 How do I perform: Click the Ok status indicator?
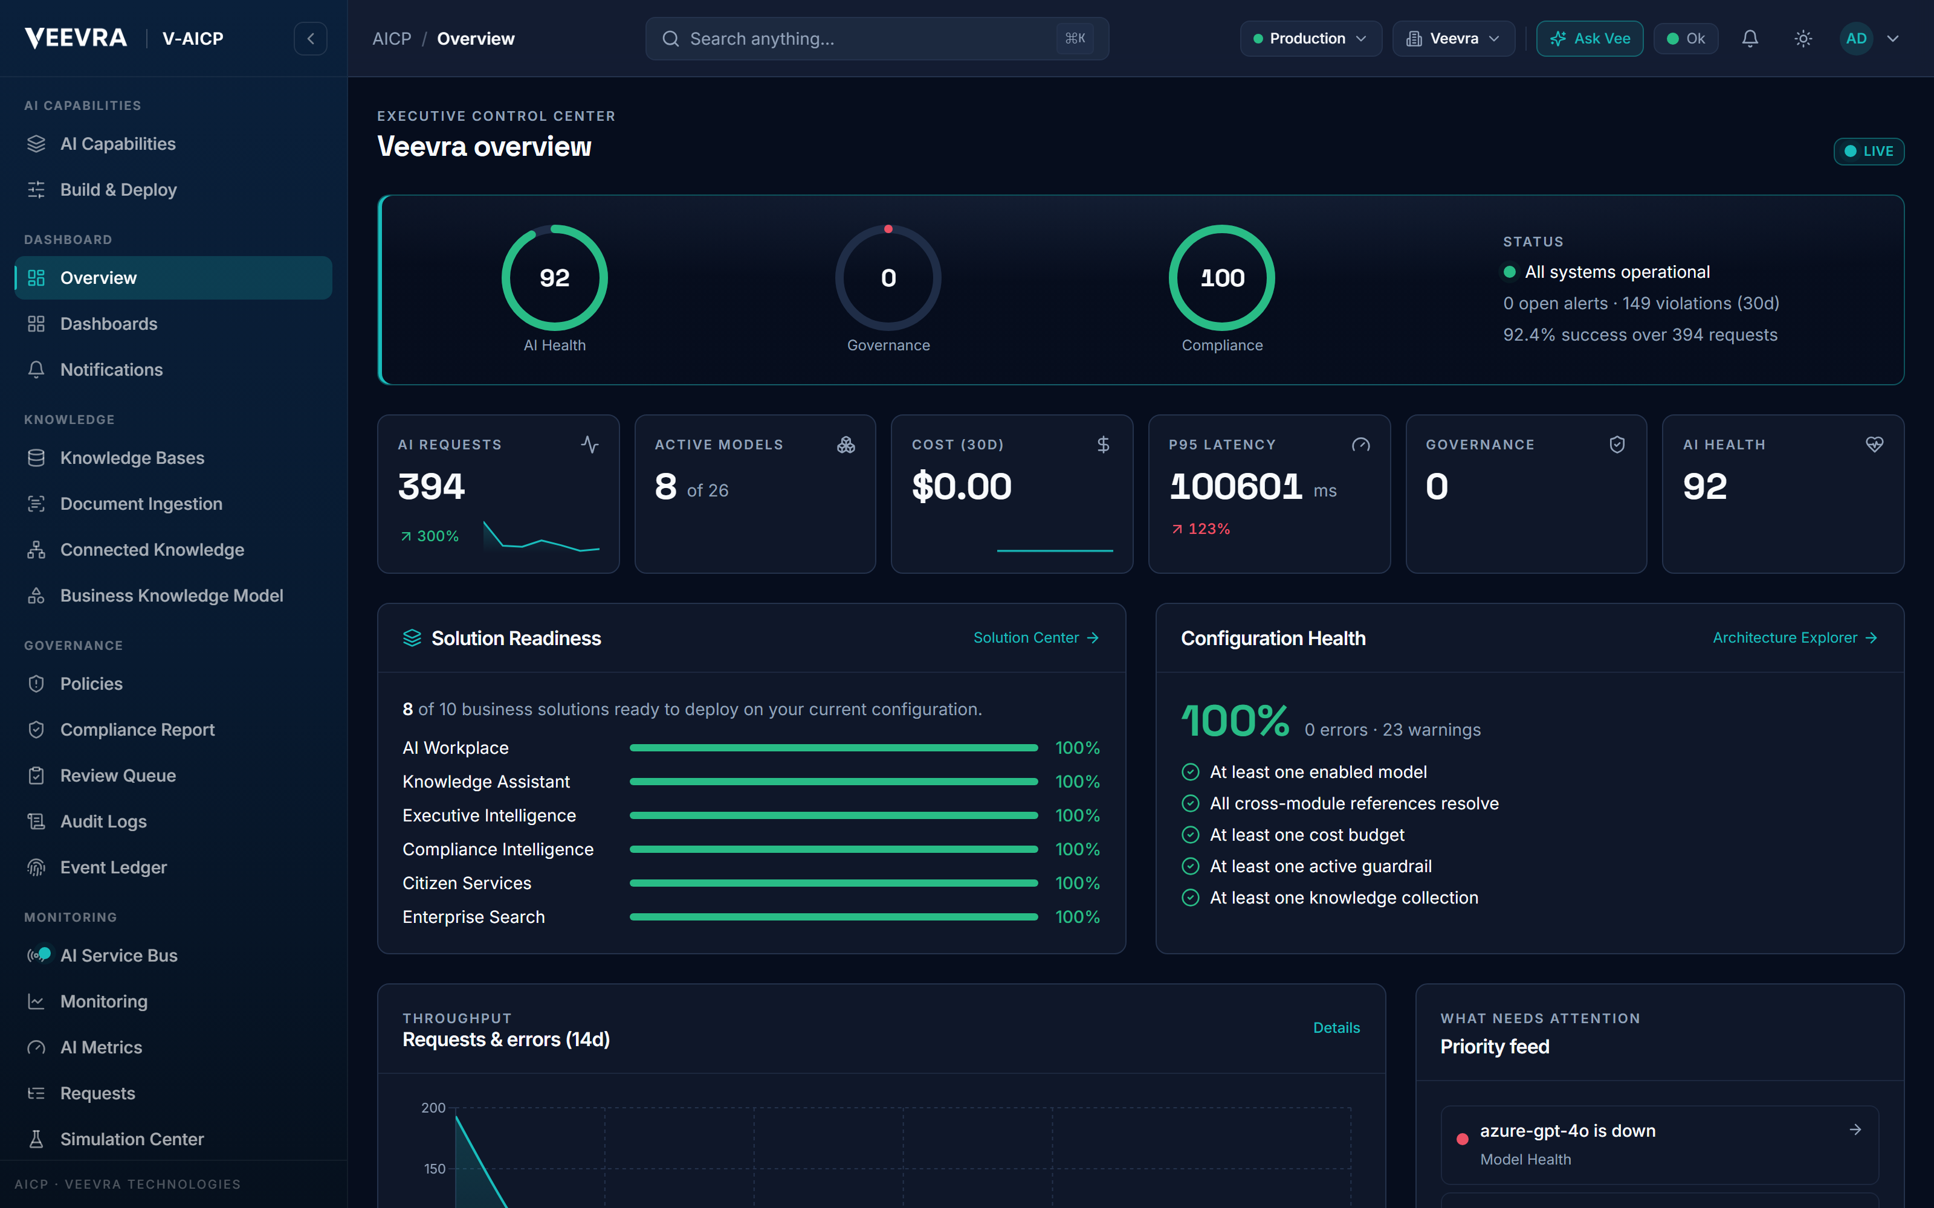[x=1686, y=38]
